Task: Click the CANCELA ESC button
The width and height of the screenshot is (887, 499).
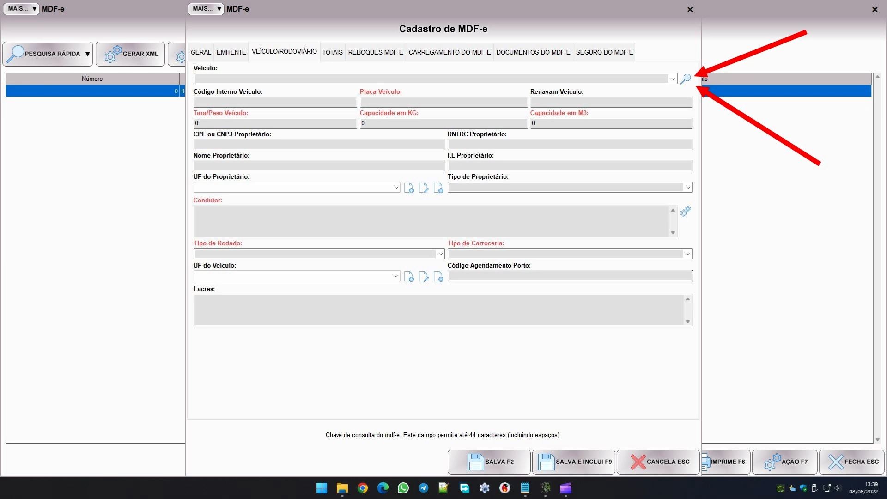Action: point(658,462)
